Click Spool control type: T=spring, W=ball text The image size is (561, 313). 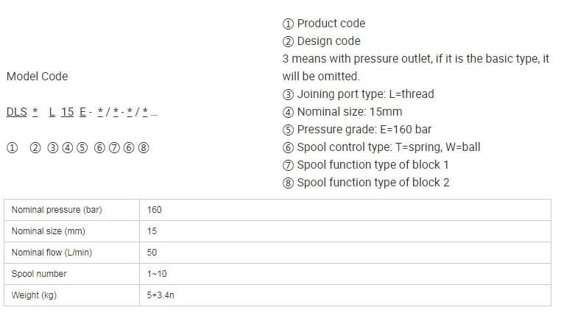point(381,147)
